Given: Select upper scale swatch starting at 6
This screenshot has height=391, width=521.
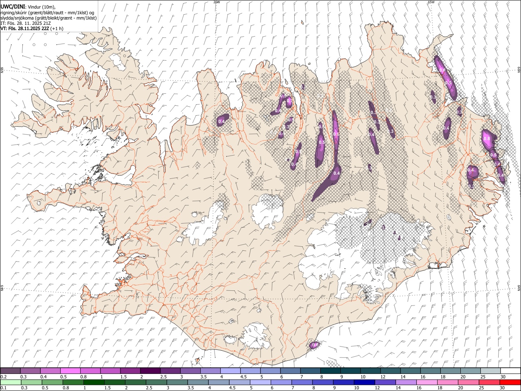Looking at the screenshot, I should pyautogui.click(x=290, y=371).
